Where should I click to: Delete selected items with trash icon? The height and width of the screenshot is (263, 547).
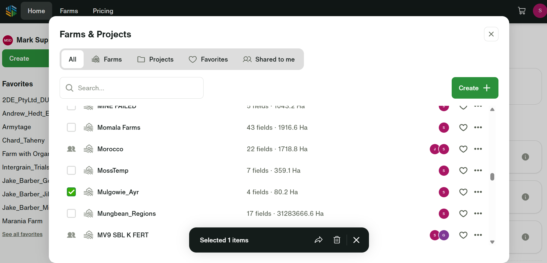pyautogui.click(x=337, y=240)
